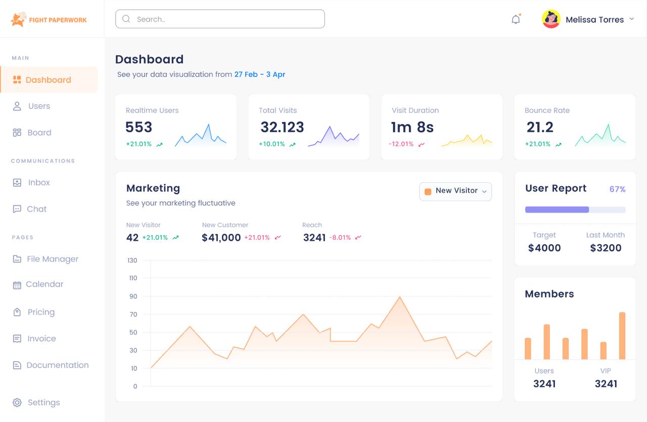Click the User Report progress bar
This screenshot has width=647, height=422.
(575, 209)
